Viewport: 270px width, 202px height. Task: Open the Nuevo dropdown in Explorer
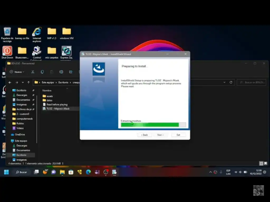coord(17,72)
